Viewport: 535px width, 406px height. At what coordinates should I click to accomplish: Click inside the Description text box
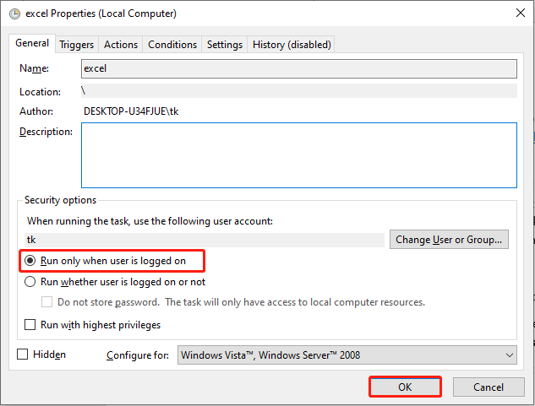pyautogui.click(x=299, y=155)
